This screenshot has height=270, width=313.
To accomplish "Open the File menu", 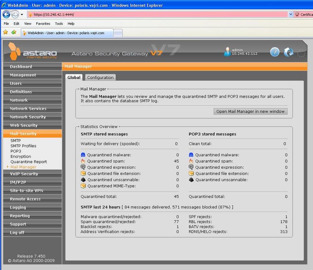I will [x=6, y=23].
